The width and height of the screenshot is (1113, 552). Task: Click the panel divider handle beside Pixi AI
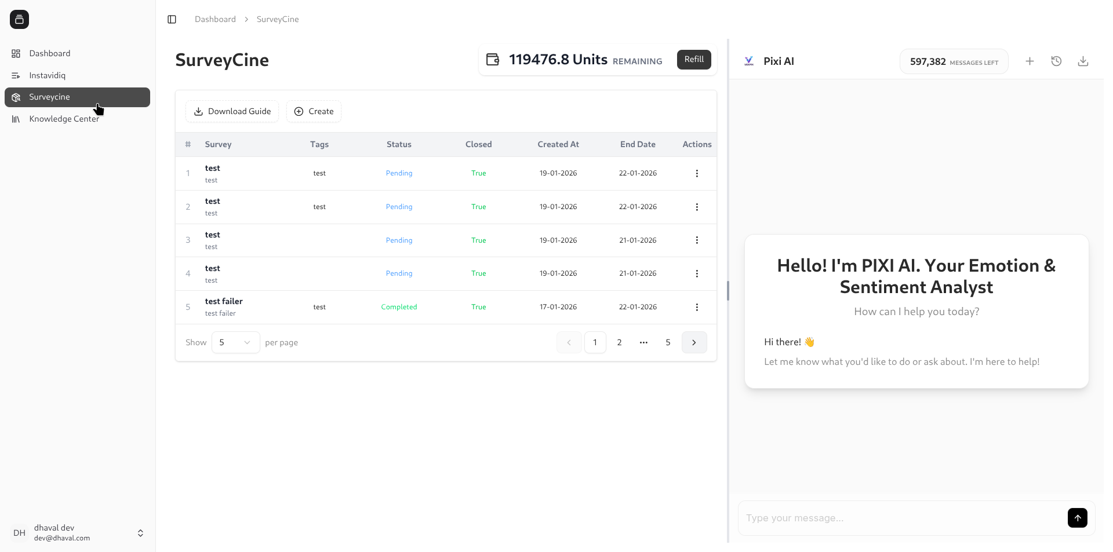tap(728, 290)
